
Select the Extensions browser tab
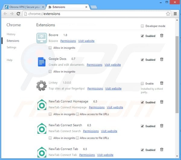[x=68, y=7]
